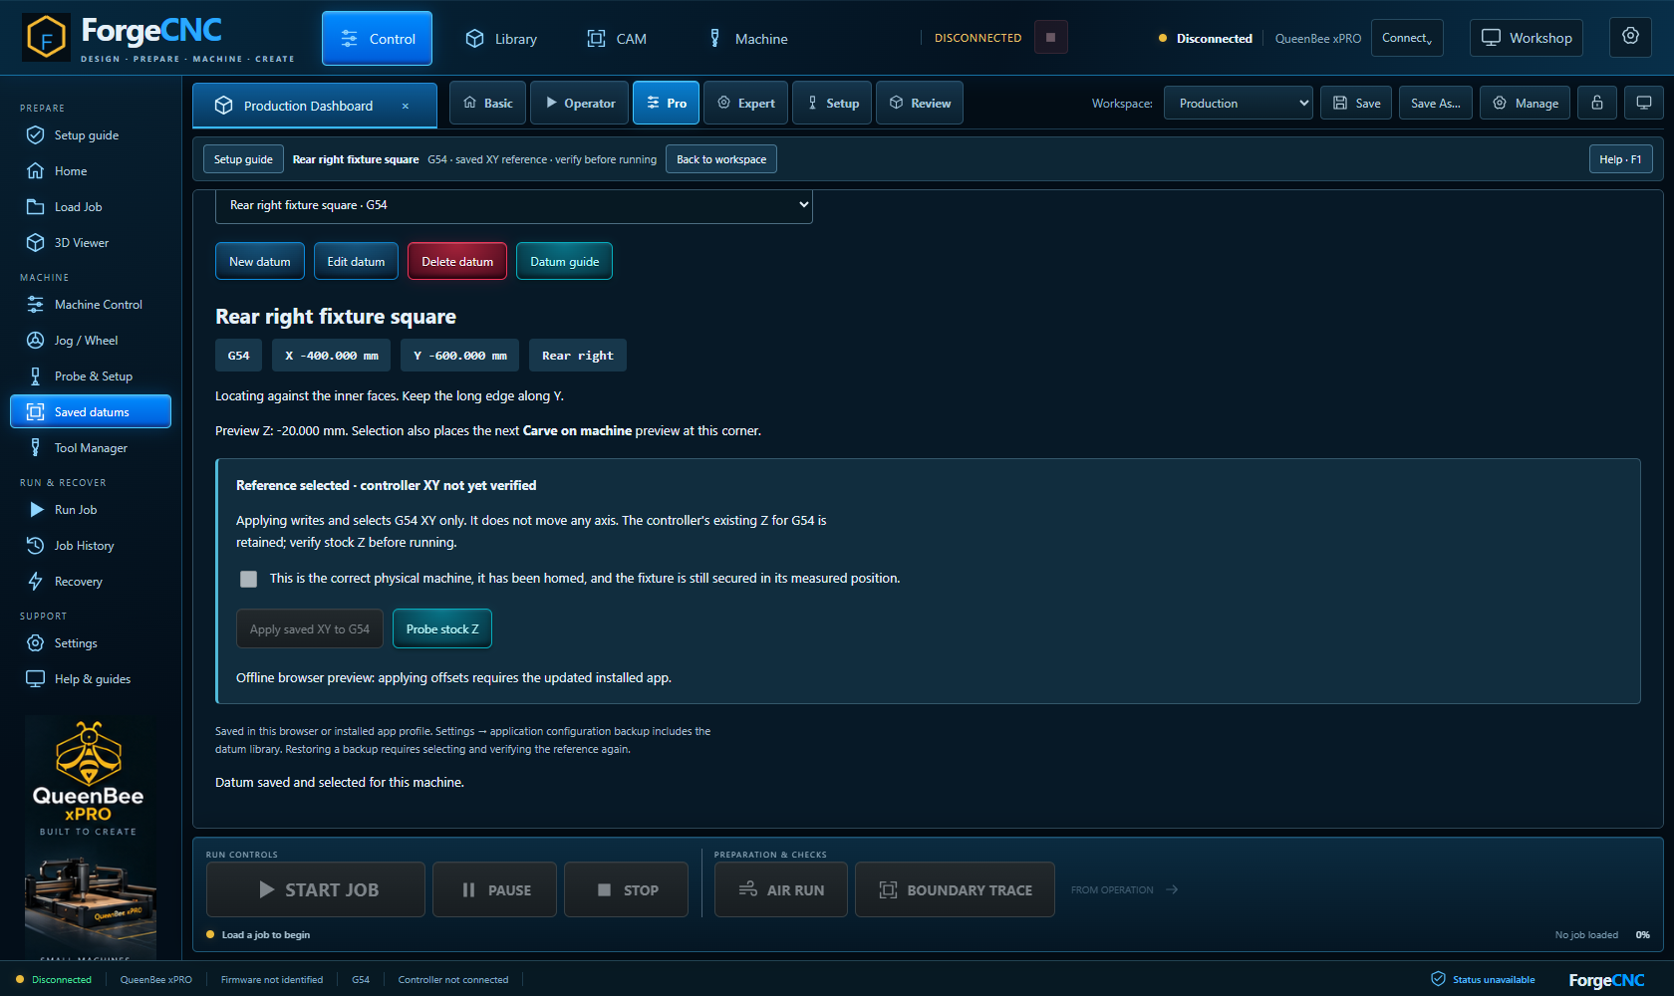Check the correct physical machine confirmation box
Screen dimensions: 1674x996
tap(249, 579)
